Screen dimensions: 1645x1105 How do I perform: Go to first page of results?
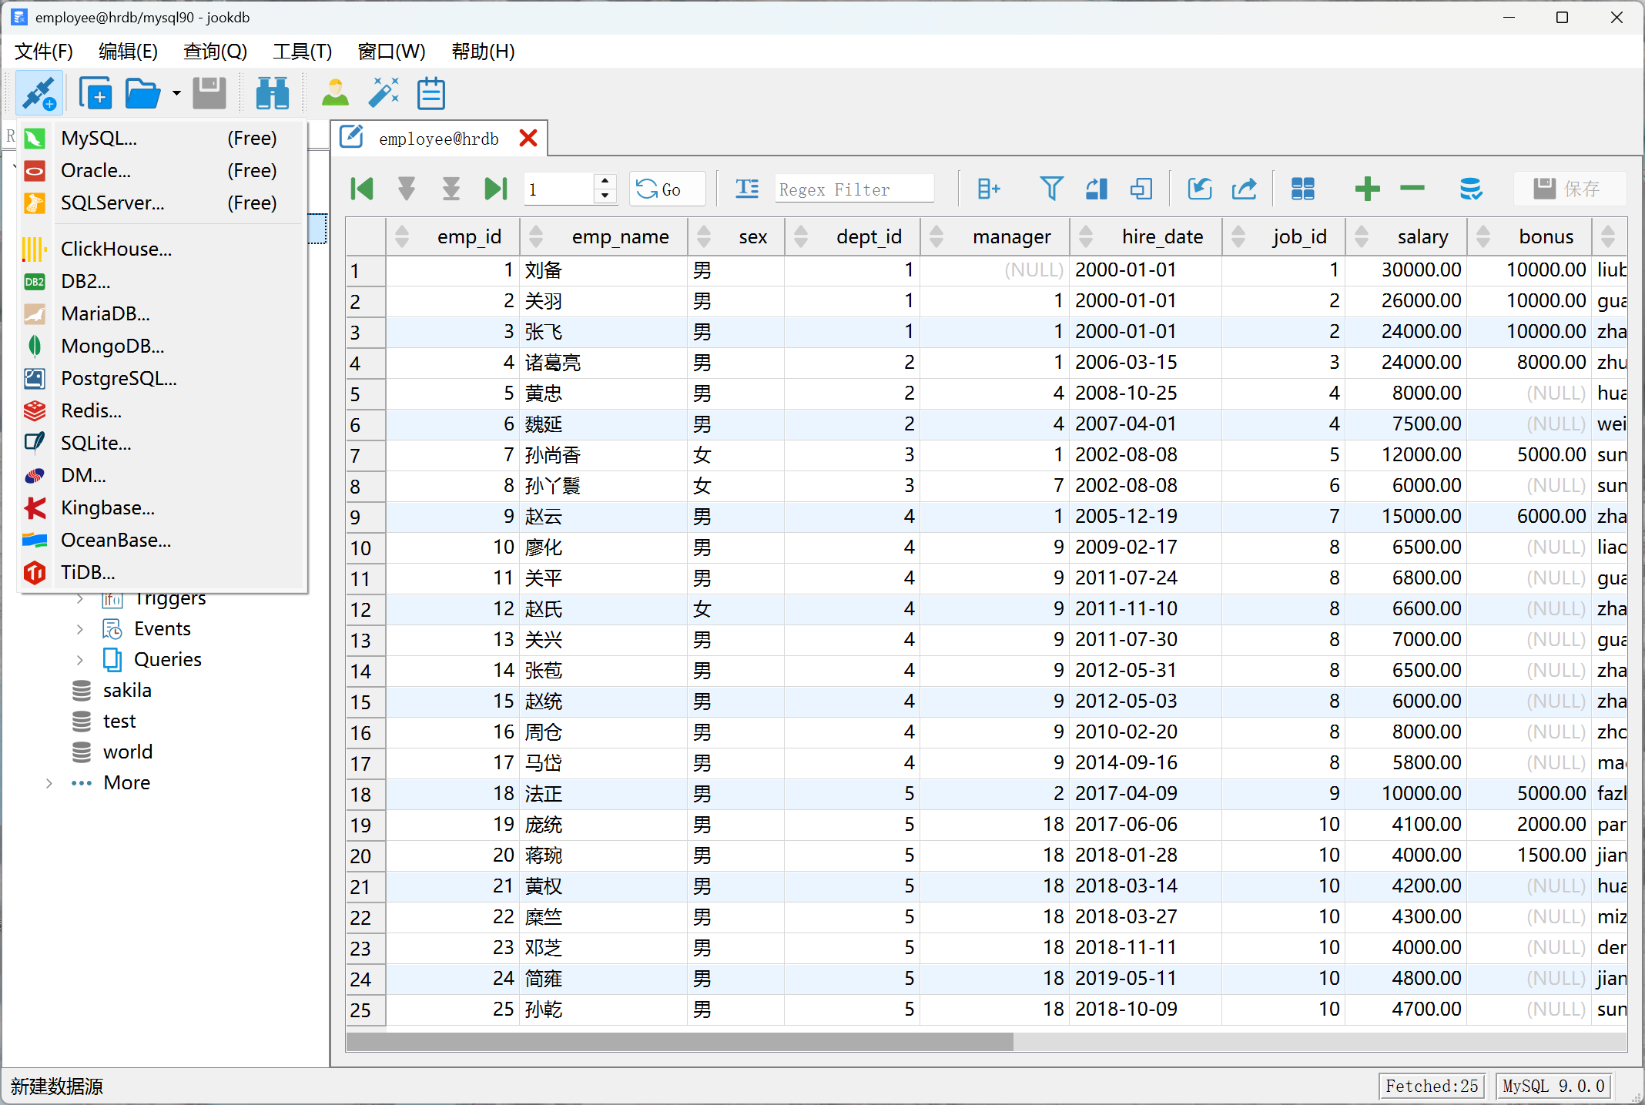361,189
